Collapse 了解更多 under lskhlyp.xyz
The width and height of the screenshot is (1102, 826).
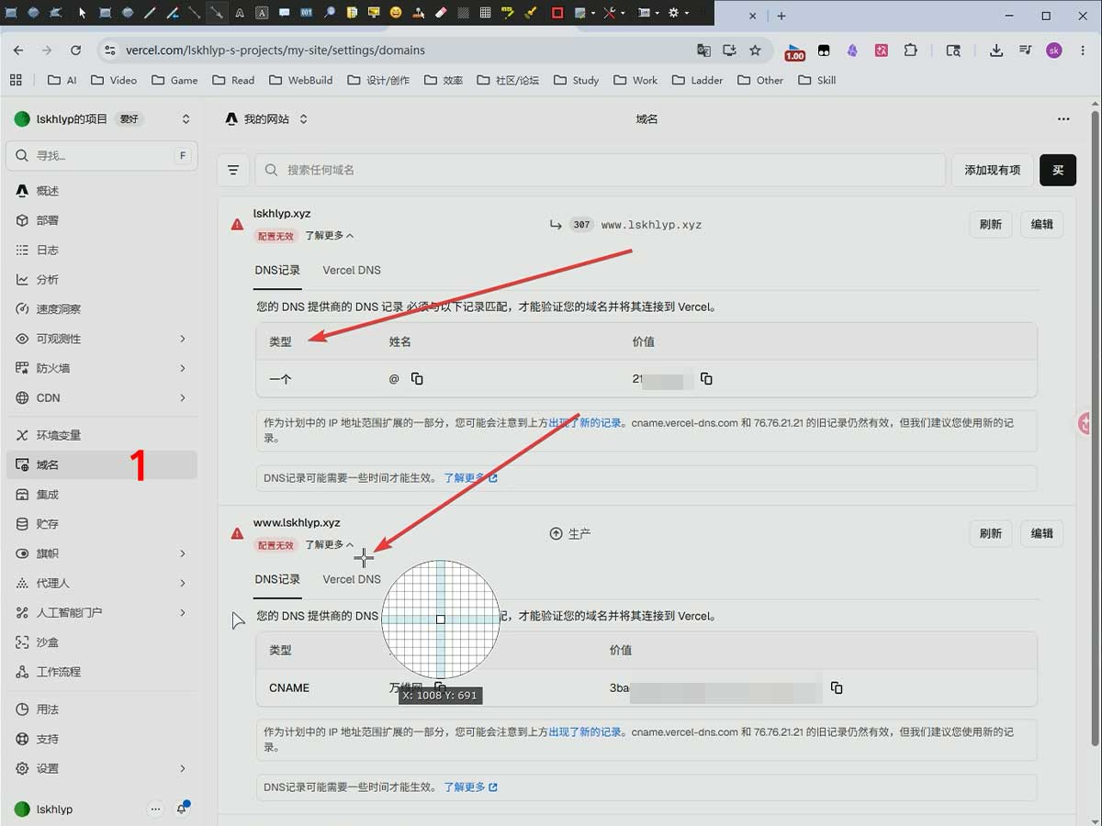pyautogui.click(x=329, y=236)
